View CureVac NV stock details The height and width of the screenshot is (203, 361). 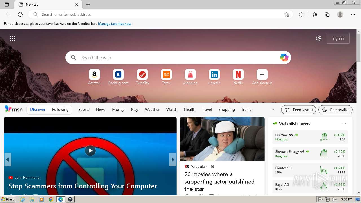(x=310, y=137)
